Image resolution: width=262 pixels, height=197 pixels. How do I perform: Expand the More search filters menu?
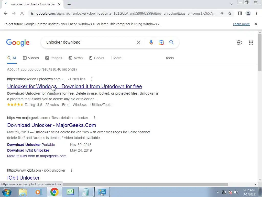(116, 58)
